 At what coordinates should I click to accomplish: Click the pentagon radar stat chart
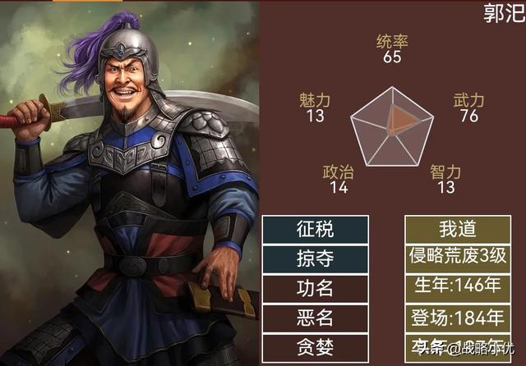point(392,128)
